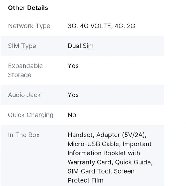Select the "Audio Jack" label
The width and height of the screenshot is (186, 186).
coord(24,95)
